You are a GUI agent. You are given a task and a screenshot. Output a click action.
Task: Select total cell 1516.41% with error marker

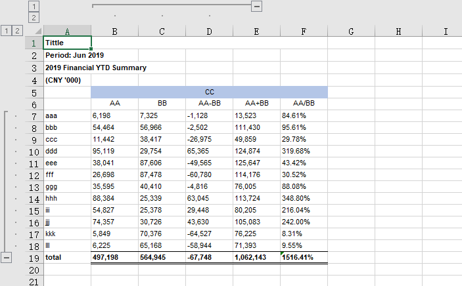pyautogui.click(x=304, y=257)
